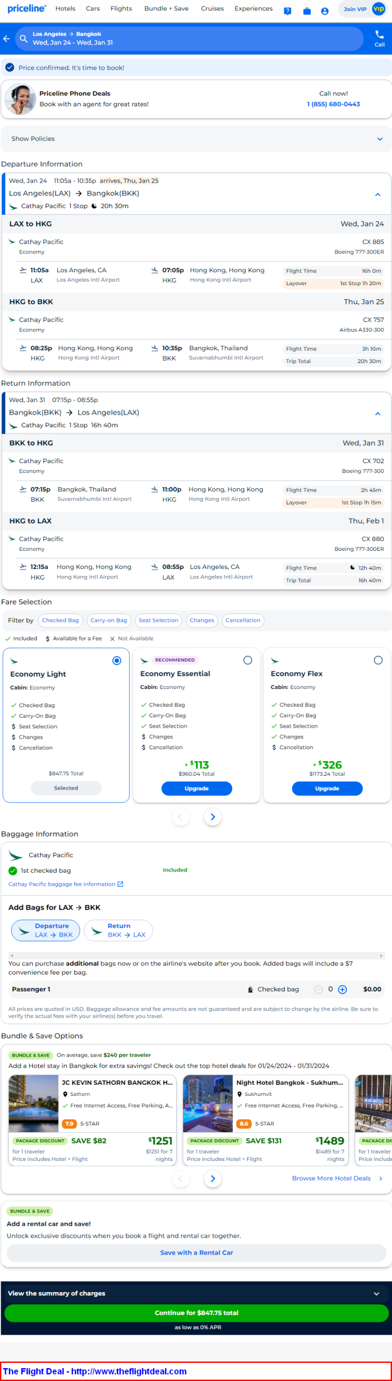Toggle the Changes filter
The height and width of the screenshot is (1381, 392).
pos(202,621)
